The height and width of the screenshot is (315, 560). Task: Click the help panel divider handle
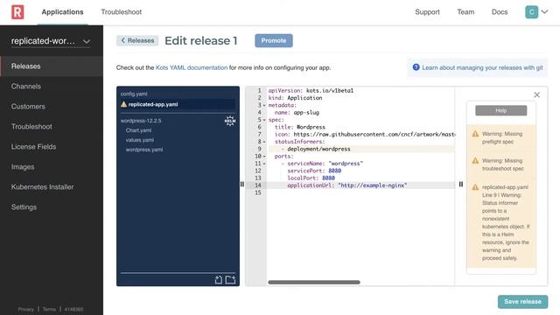(x=461, y=185)
